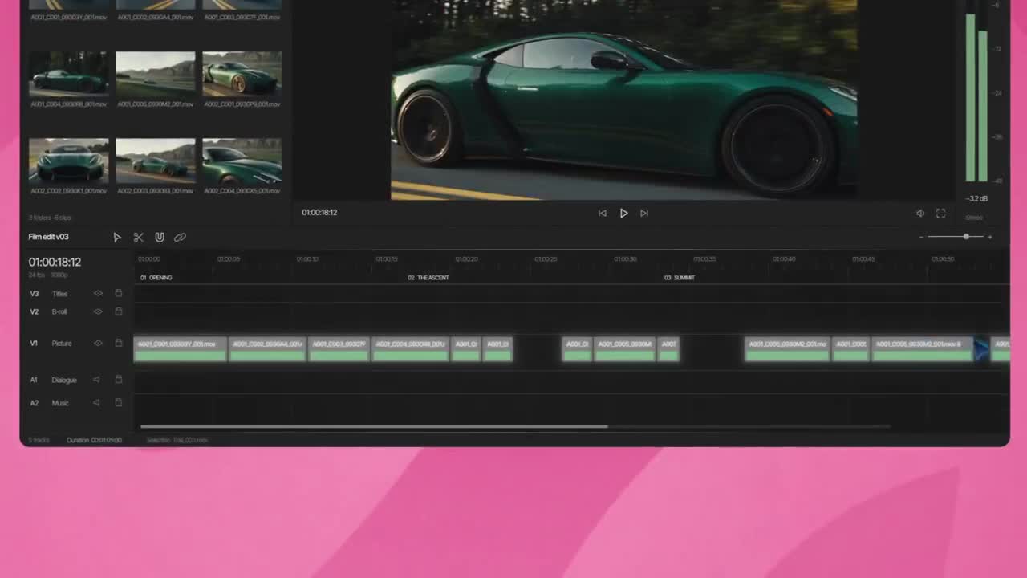Click the viewer timecode below the preview
This screenshot has width=1027, height=578.
click(319, 213)
